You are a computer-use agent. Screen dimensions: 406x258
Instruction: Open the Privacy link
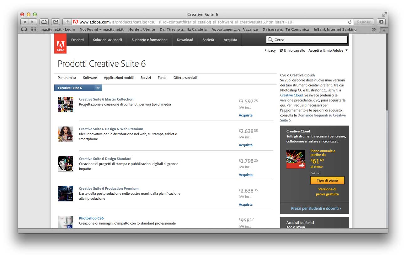(x=270, y=50)
